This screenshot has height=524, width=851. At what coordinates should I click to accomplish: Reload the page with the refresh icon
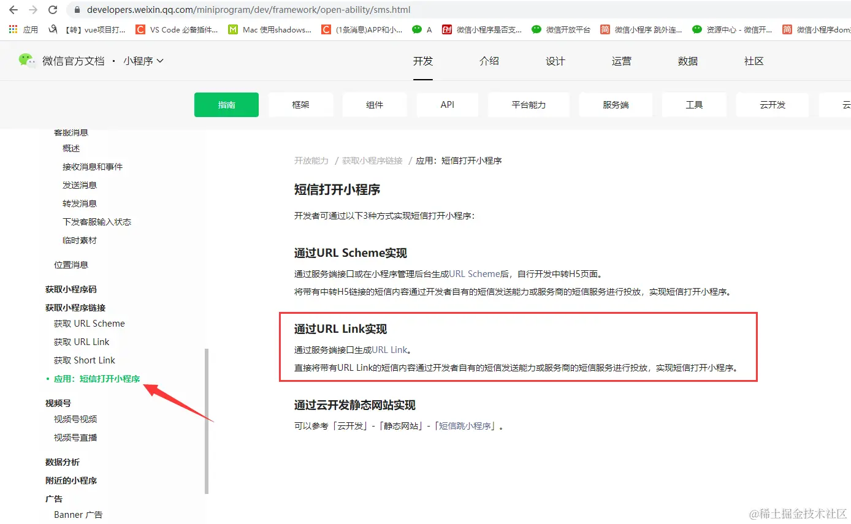tap(53, 10)
